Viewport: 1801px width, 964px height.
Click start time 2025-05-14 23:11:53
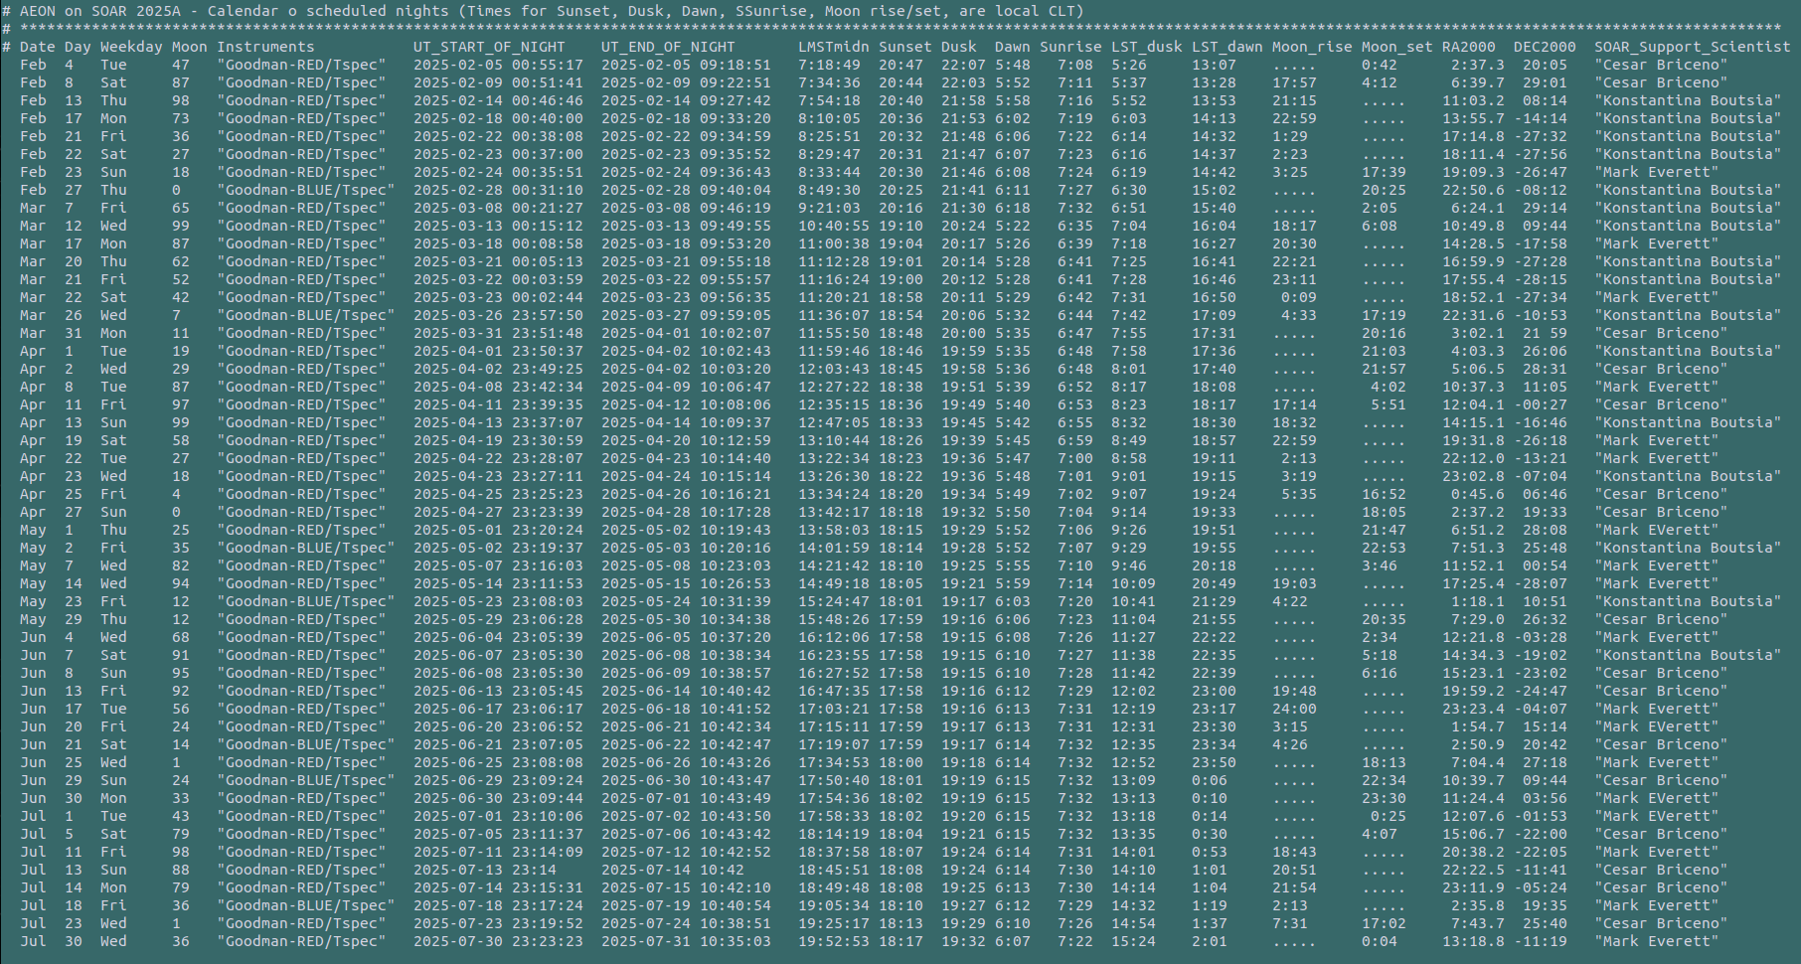(x=498, y=583)
